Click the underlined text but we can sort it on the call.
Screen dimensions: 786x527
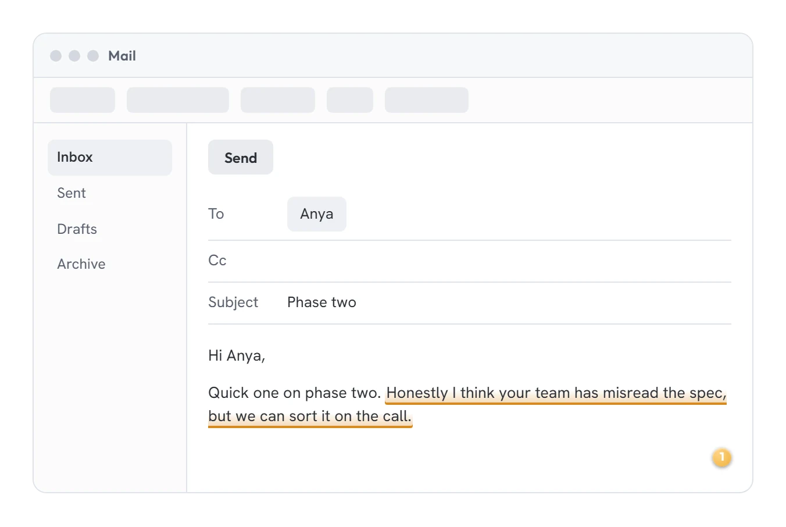click(310, 416)
